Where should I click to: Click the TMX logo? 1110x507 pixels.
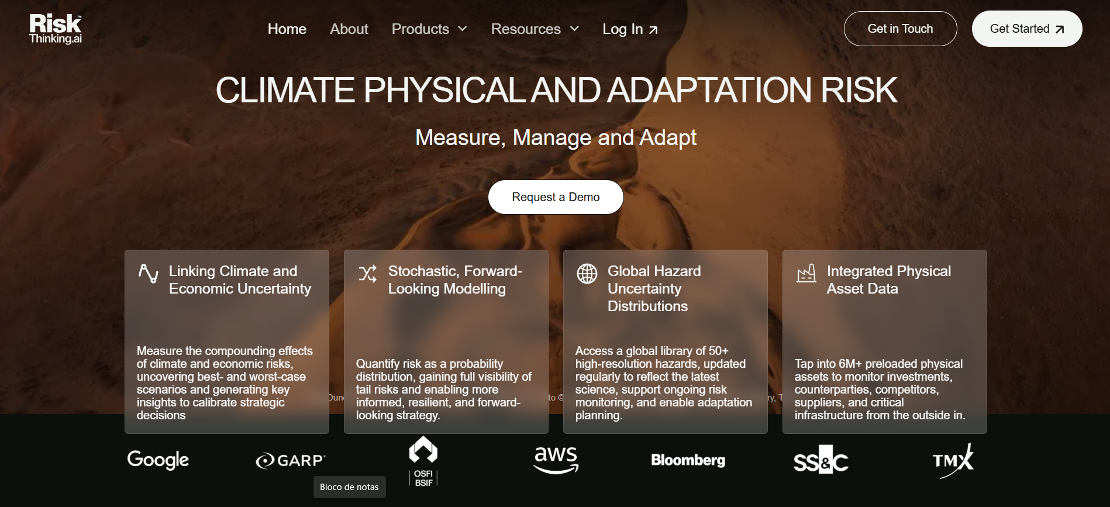pyautogui.click(x=953, y=461)
